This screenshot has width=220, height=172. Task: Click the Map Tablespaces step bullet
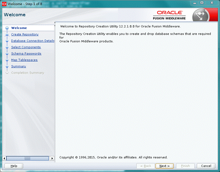click(x=7, y=60)
